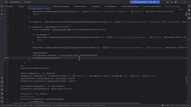Show more tool windows ellipsis
Viewport: 191px width, 107px height.
coord(2,18)
